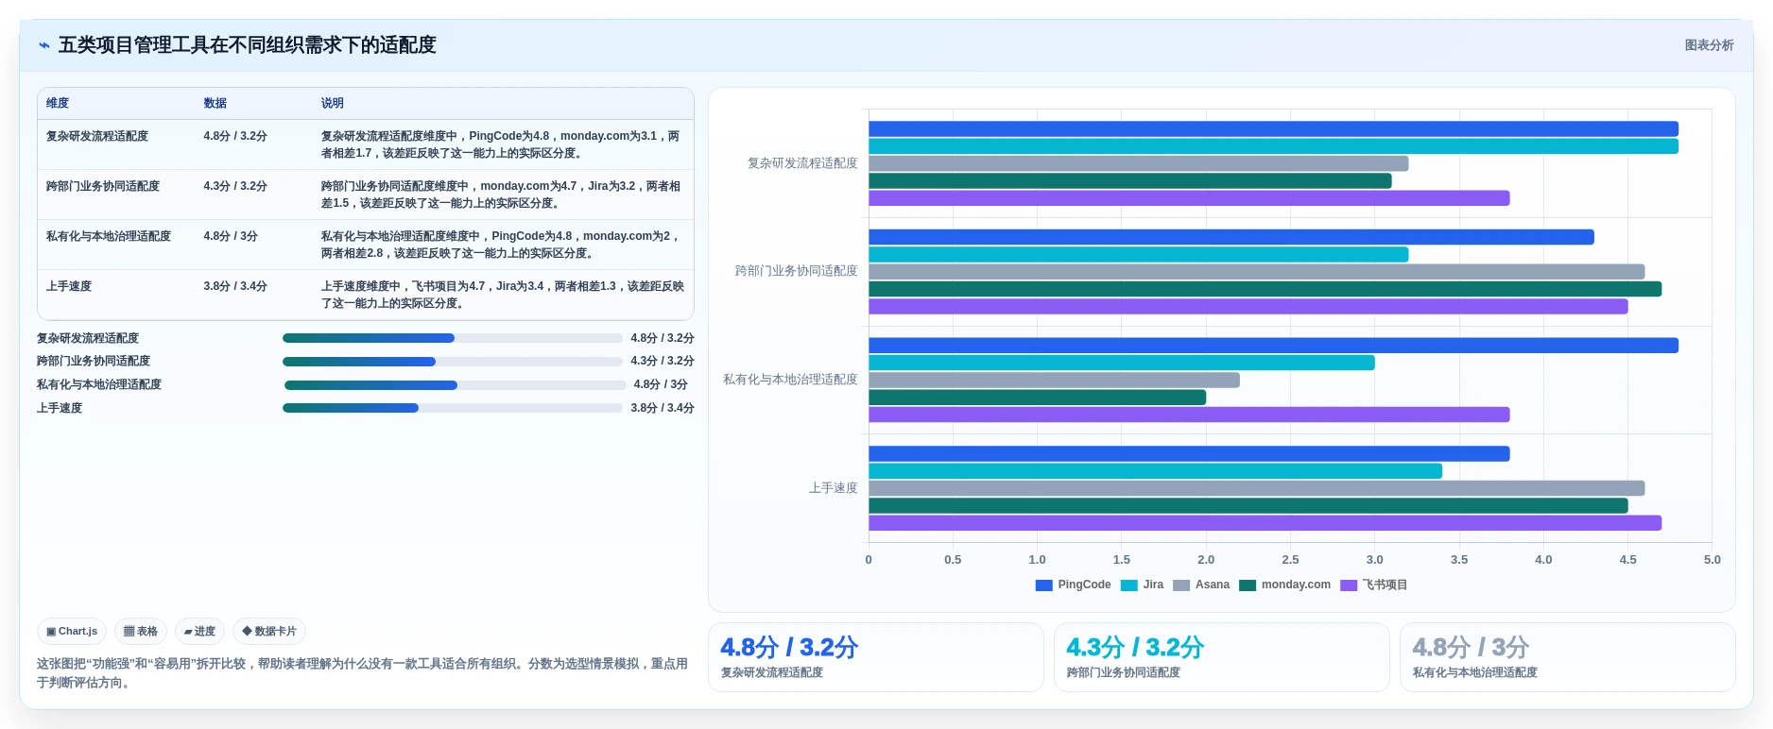Toggle the Jira legend color swatch
Screen dimensions: 1773x729
tap(1128, 585)
